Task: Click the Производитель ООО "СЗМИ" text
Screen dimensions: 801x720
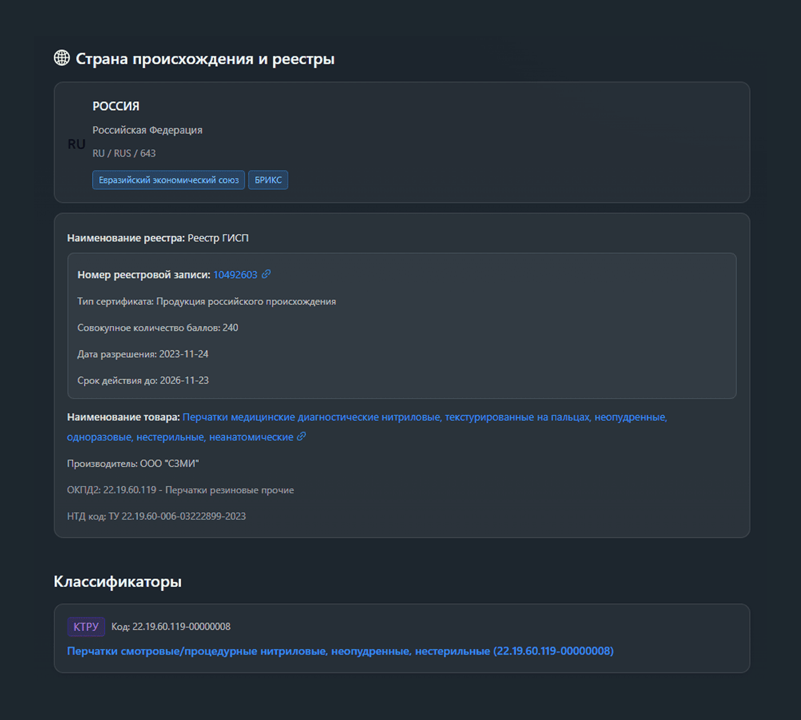Action: pyautogui.click(x=133, y=464)
